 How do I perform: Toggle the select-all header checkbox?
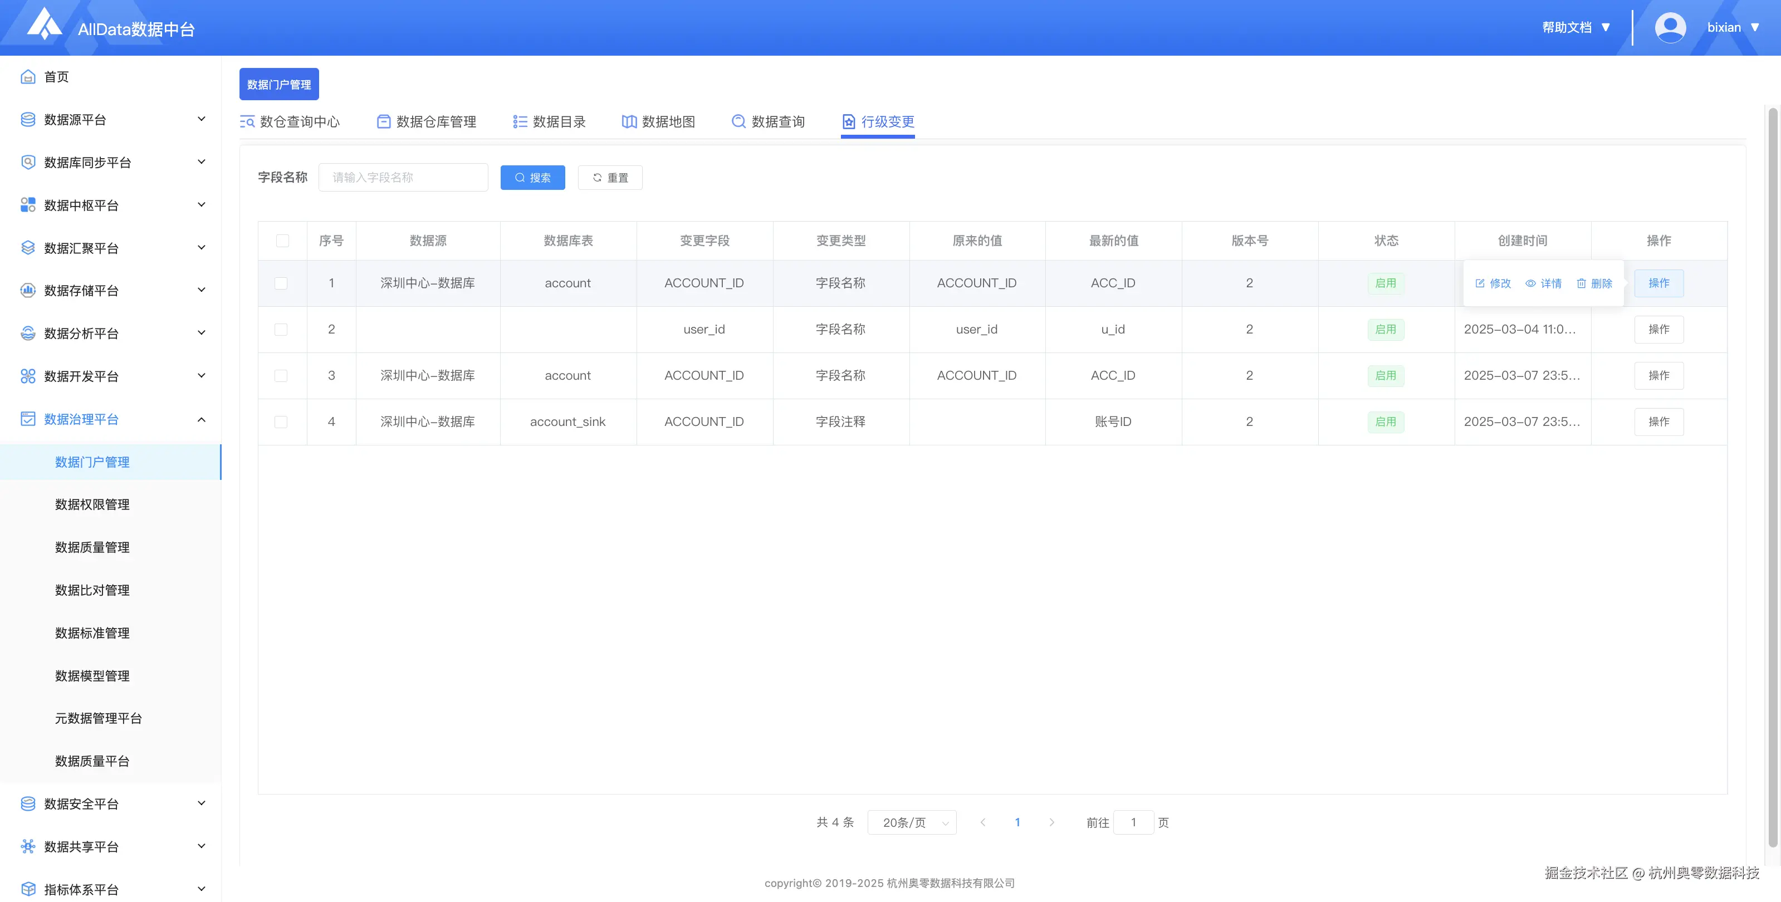pyautogui.click(x=282, y=241)
